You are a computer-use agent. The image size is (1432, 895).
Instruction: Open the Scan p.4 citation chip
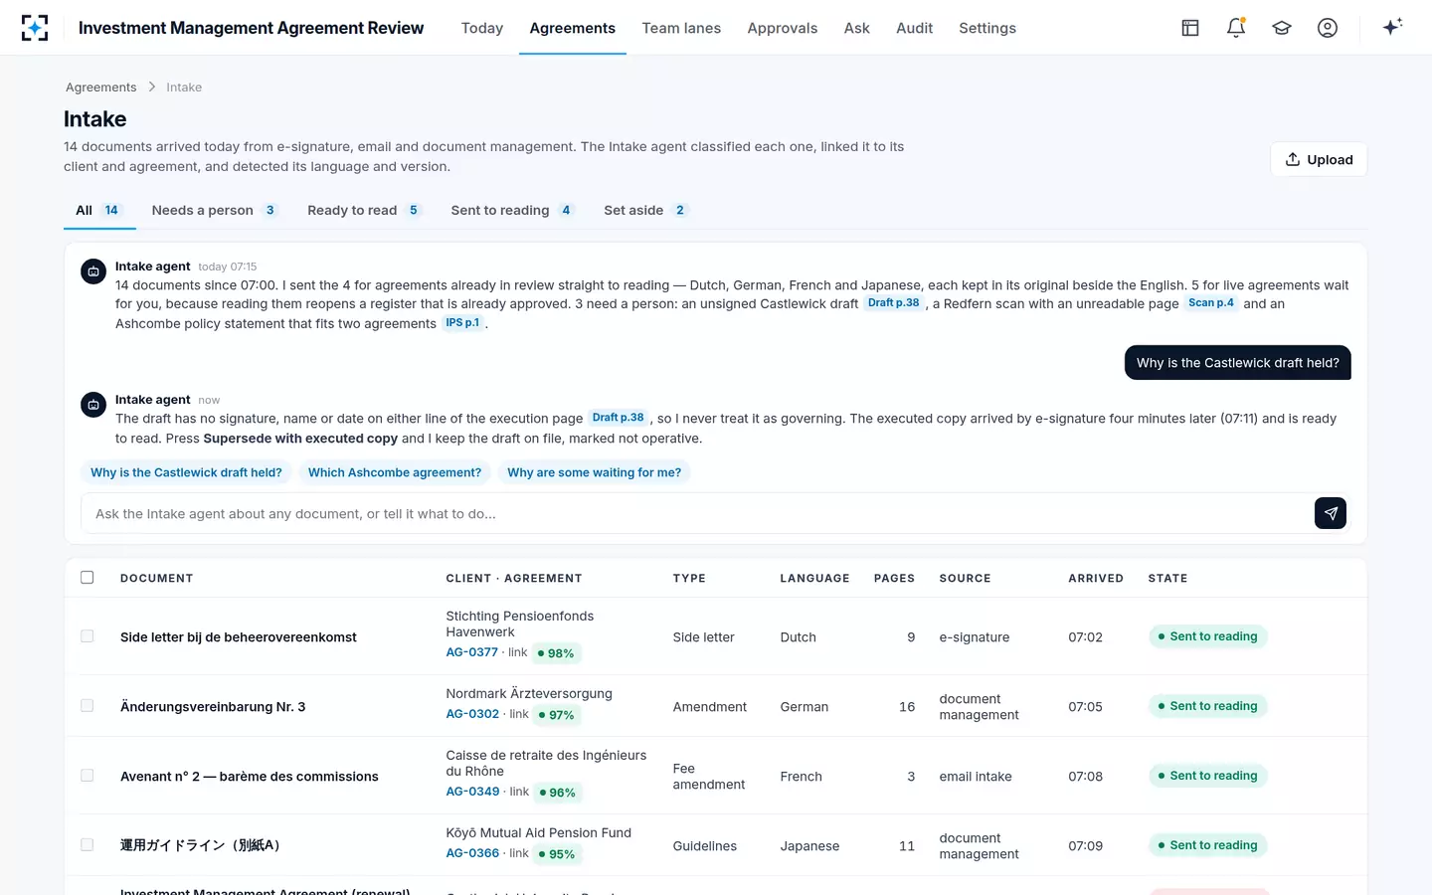1210,303
